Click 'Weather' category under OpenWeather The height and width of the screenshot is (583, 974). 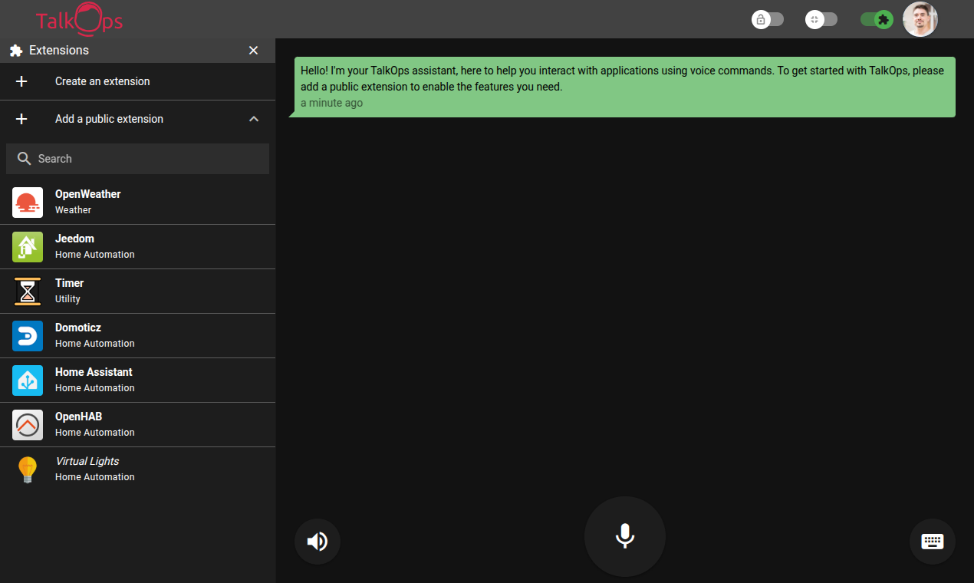pos(73,210)
